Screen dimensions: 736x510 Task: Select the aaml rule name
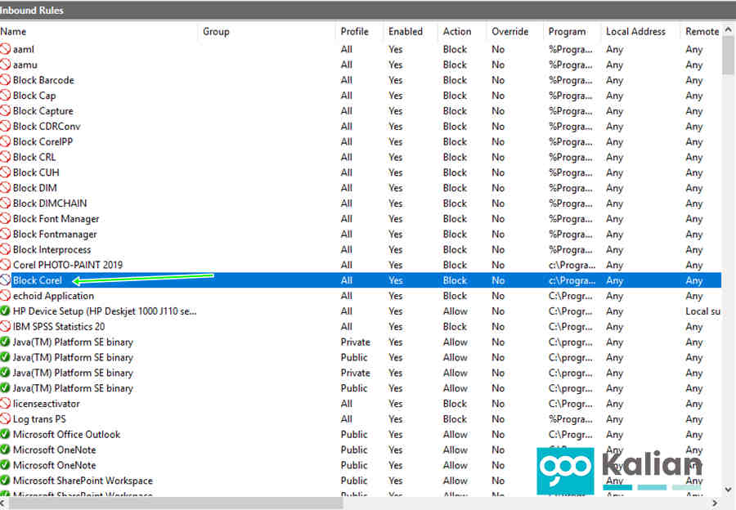click(x=24, y=49)
